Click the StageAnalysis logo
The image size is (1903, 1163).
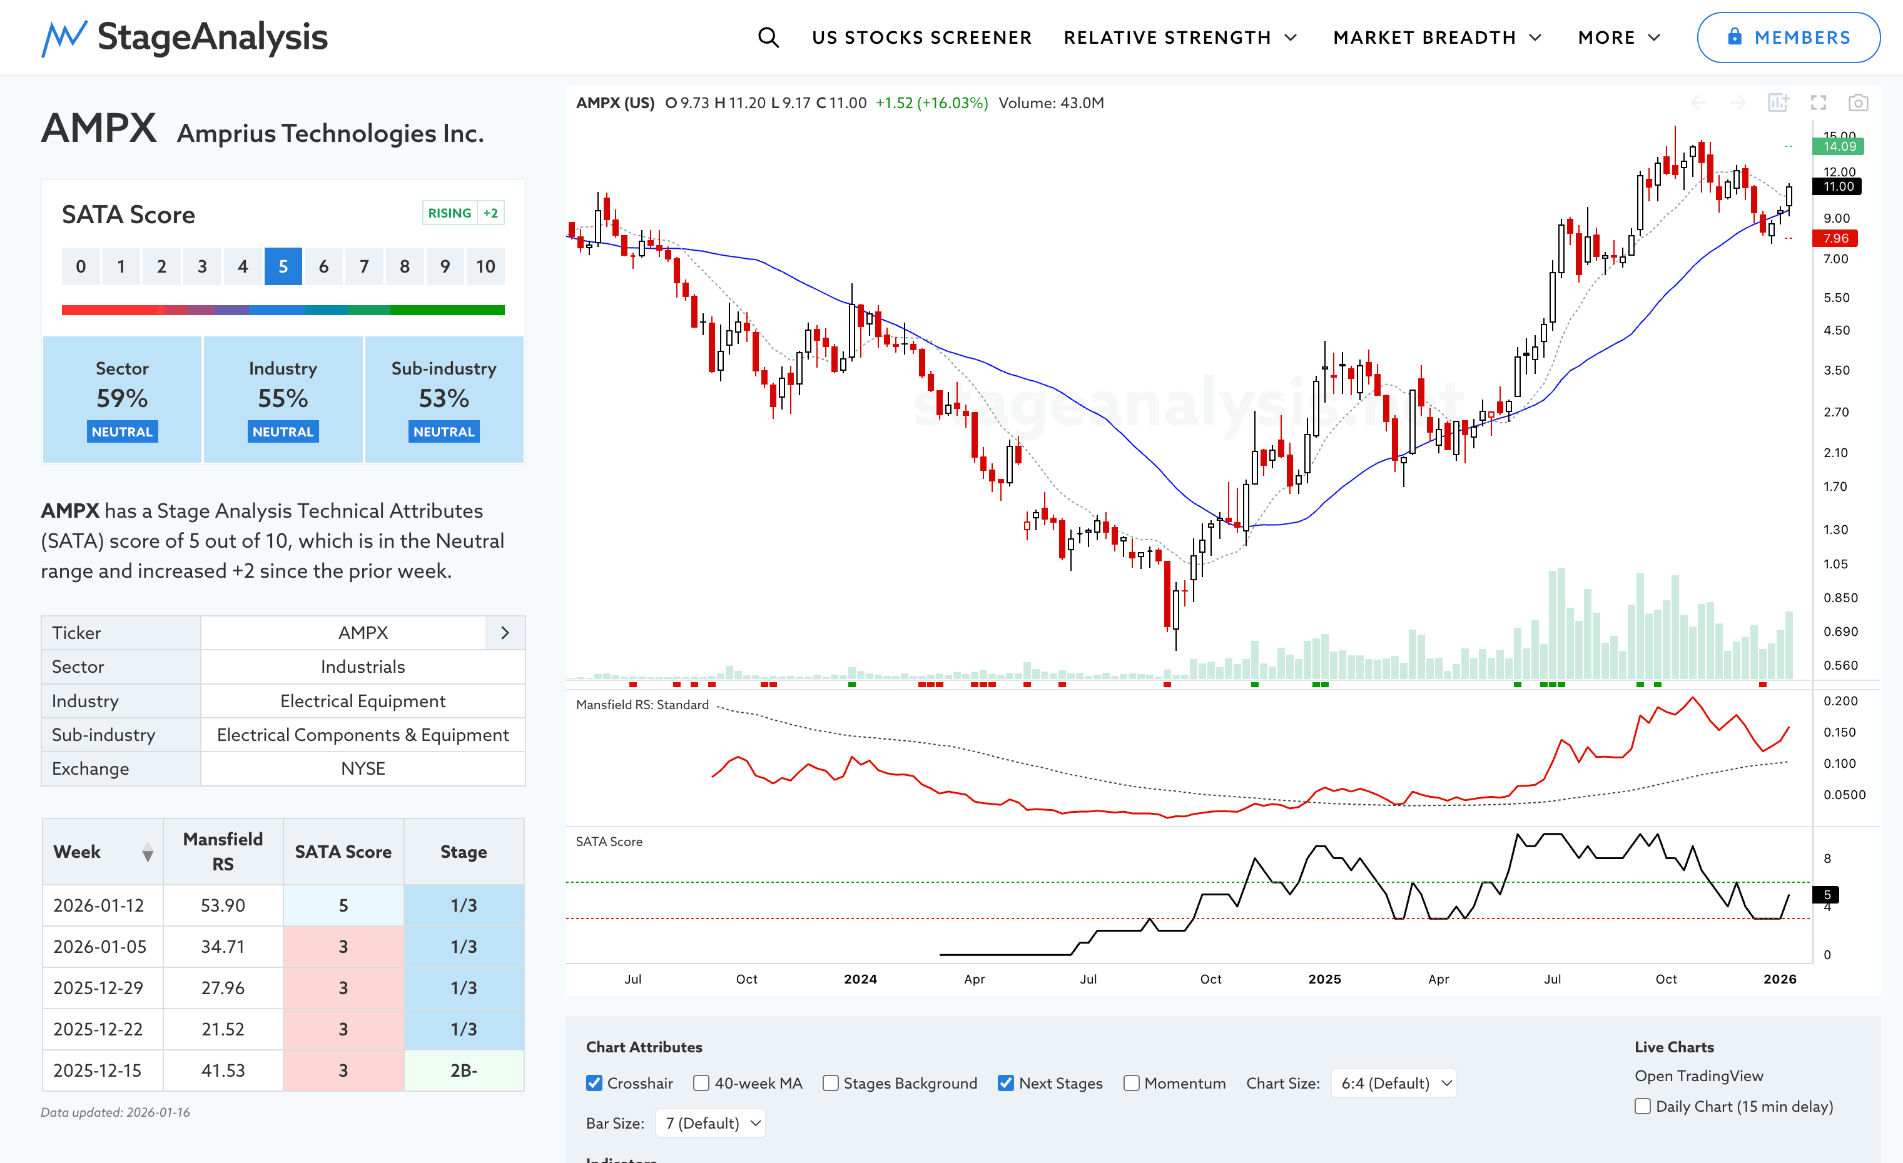(185, 37)
